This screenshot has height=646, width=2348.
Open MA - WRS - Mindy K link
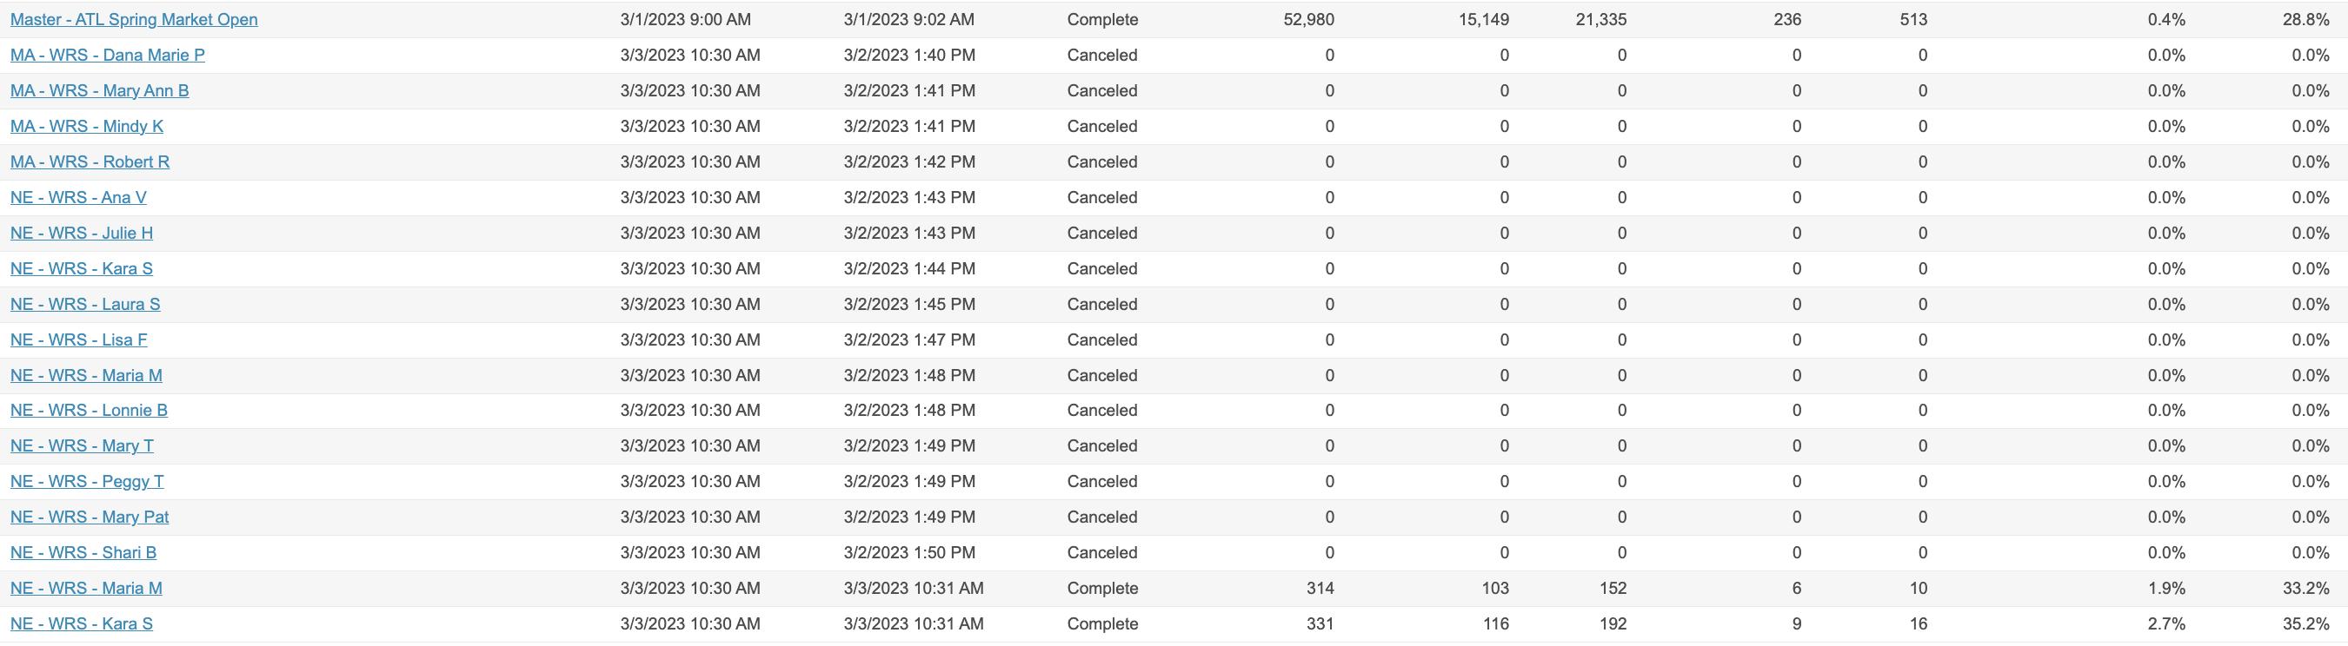coord(87,126)
